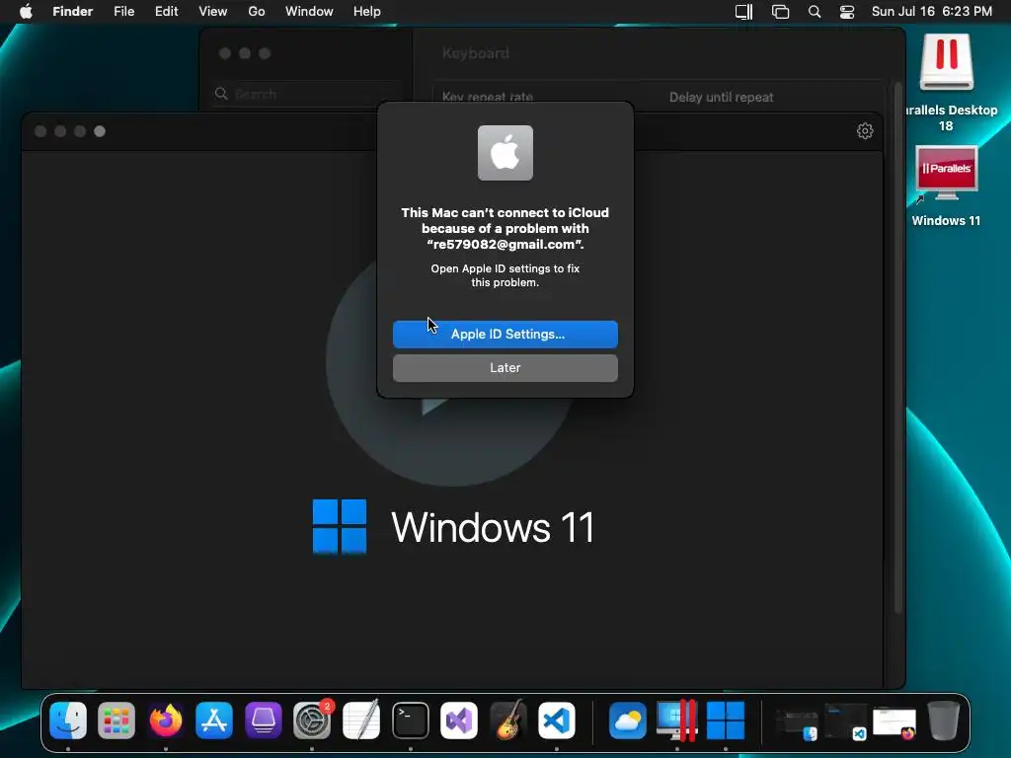Click the Apple ID Settings… button
This screenshot has width=1011, height=758.
(x=505, y=334)
